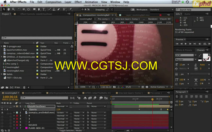Switch to revolvingBallGRN timeline tab
The height and width of the screenshot is (132, 212).
click(33, 93)
